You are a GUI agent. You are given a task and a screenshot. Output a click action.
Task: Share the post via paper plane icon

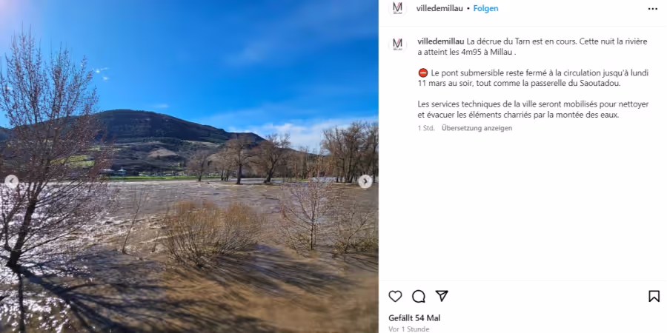pyautogui.click(x=442, y=295)
